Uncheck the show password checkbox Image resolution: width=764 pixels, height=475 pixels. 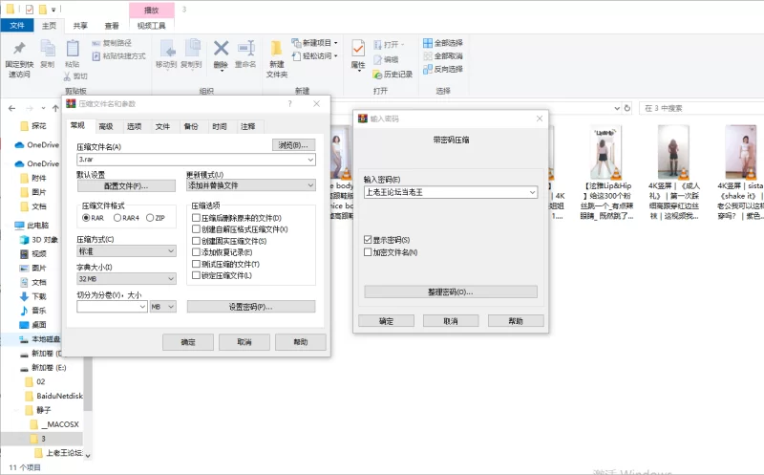(x=368, y=240)
